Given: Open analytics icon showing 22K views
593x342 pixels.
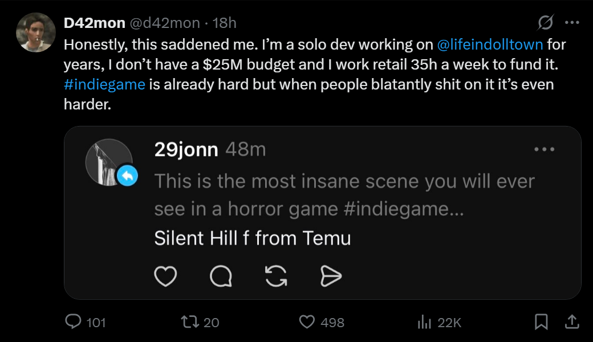Looking at the screenshot, I should pos(424,322).
